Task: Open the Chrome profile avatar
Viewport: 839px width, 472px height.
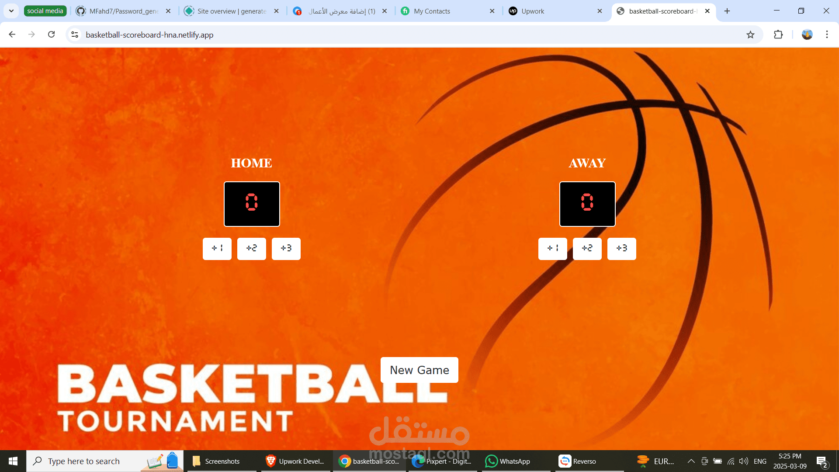Action: coord(807,35)
